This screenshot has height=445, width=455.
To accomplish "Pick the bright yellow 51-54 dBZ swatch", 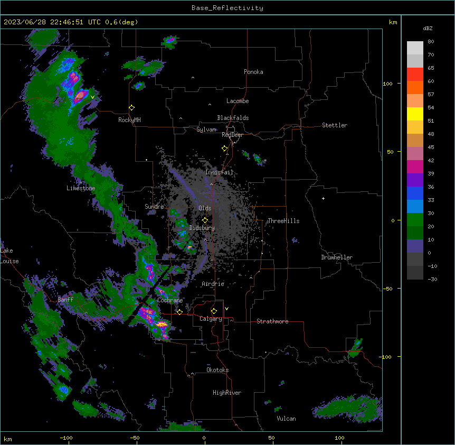I will [415, 114].
